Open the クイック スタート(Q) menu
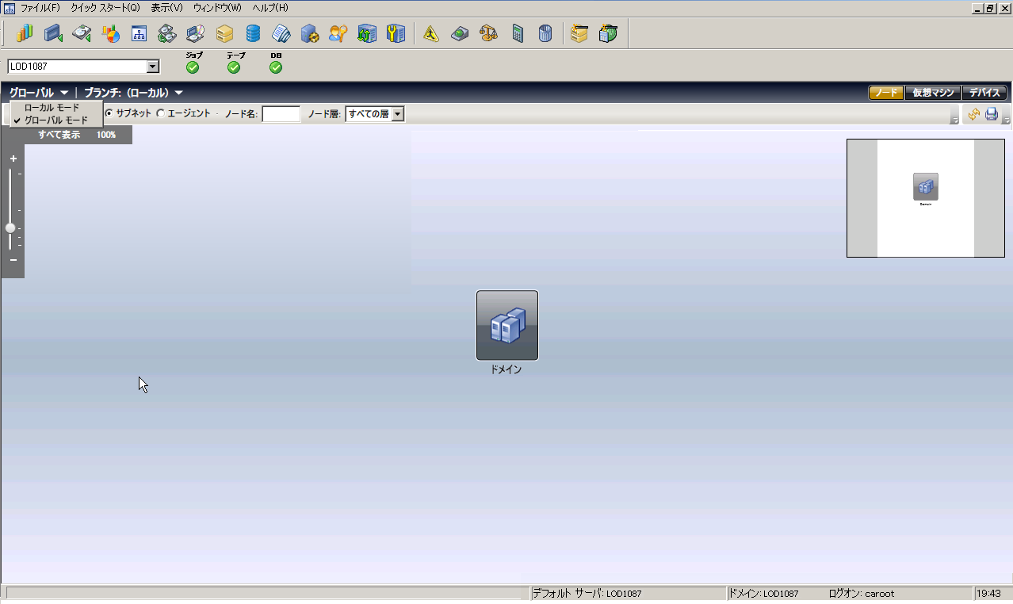 pyautogui.click(x=105, y=7)
